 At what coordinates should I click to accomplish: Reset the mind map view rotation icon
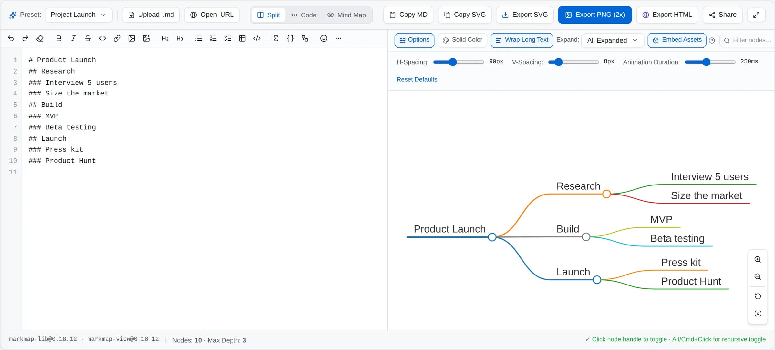758,296
